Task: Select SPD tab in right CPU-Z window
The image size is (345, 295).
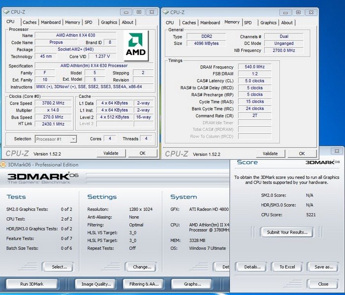Action: 248,23
